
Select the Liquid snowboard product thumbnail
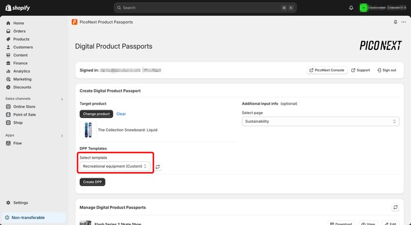point(88,130)
